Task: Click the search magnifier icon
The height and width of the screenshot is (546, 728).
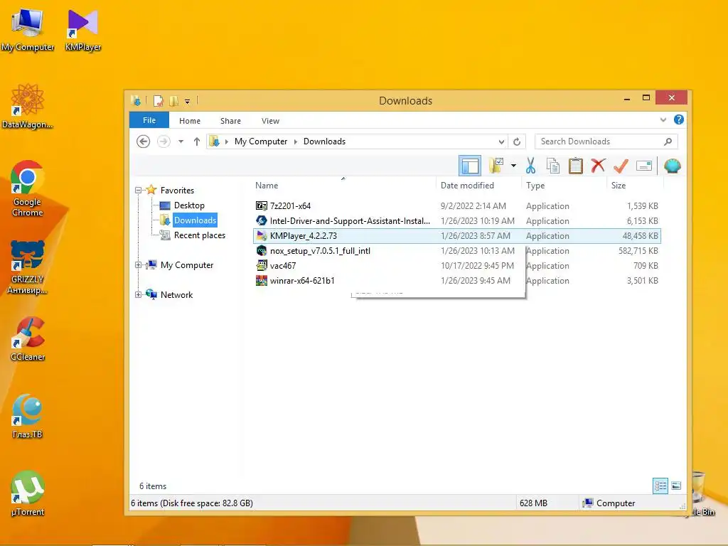Action: click(x=668, y=141)
